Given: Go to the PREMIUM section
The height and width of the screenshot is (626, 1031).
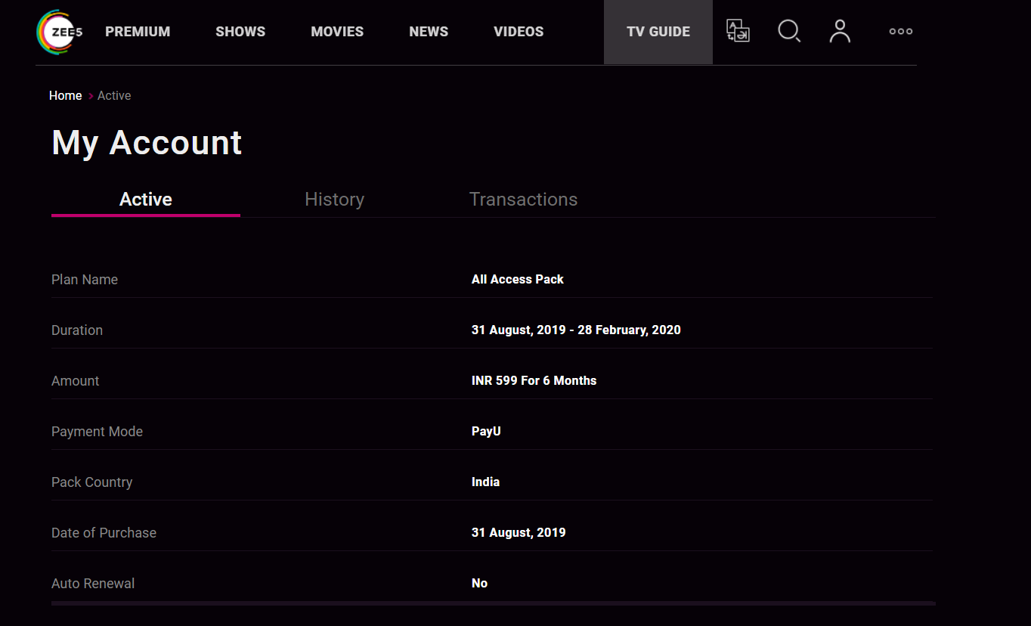Looking at the screenshot, I should click(138, 32).
